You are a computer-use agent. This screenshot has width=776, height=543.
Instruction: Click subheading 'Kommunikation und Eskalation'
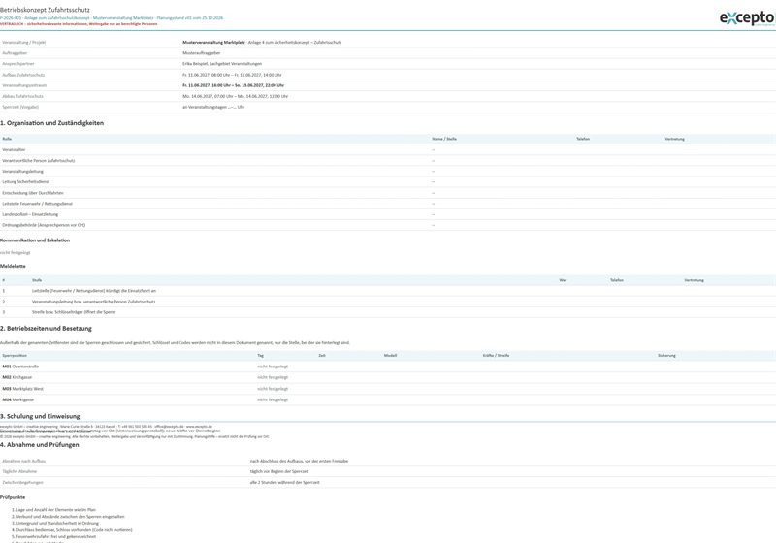(x=35, y=240)
